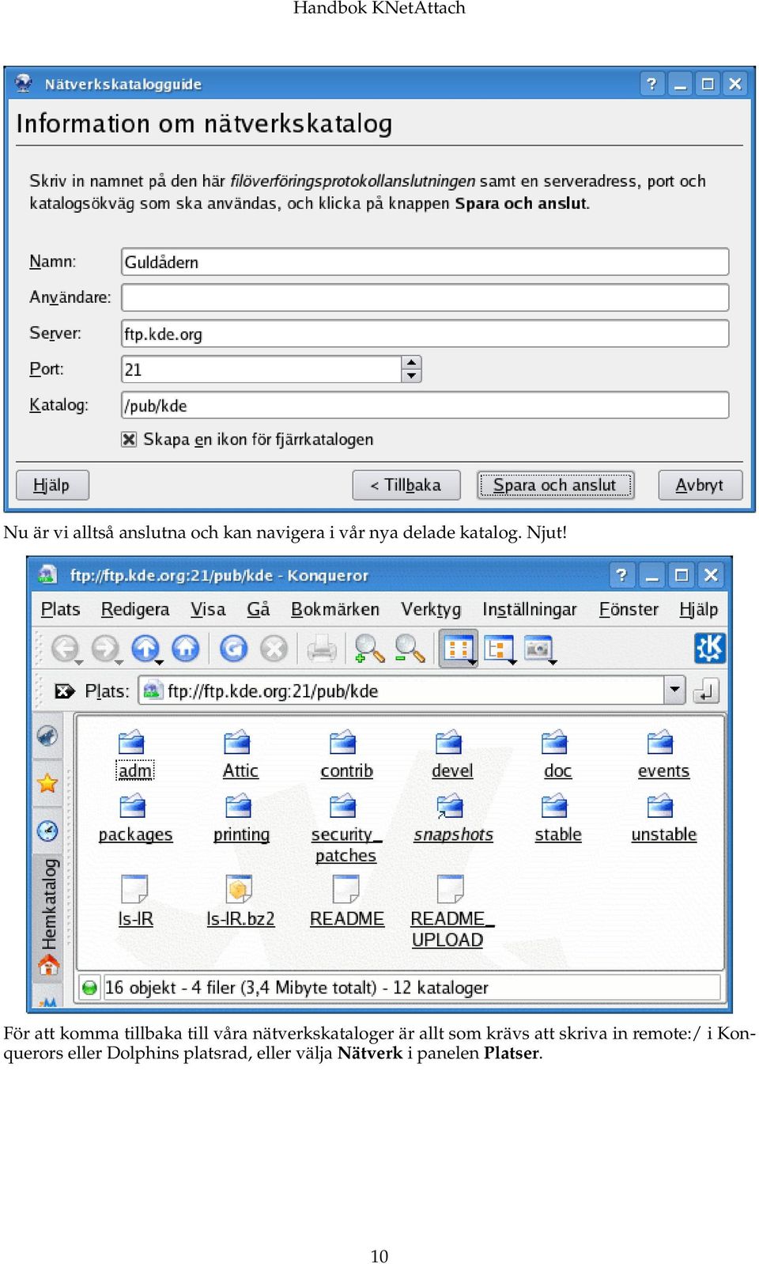Open the ls-lR.bz2 archive file
759x1264 pixels.
point(240,901)
